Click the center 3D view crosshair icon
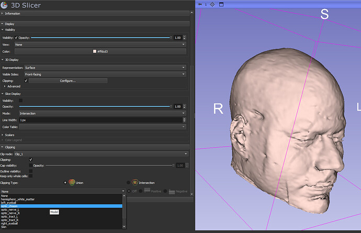Viewport: 361px width, 233px height. (x=212, y=4)
